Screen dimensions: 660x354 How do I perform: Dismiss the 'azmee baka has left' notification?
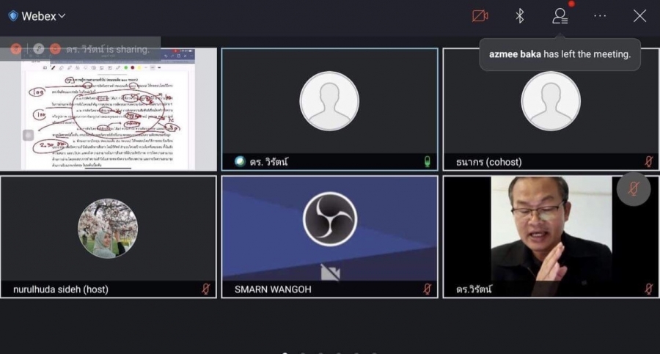tap(560, 54)
